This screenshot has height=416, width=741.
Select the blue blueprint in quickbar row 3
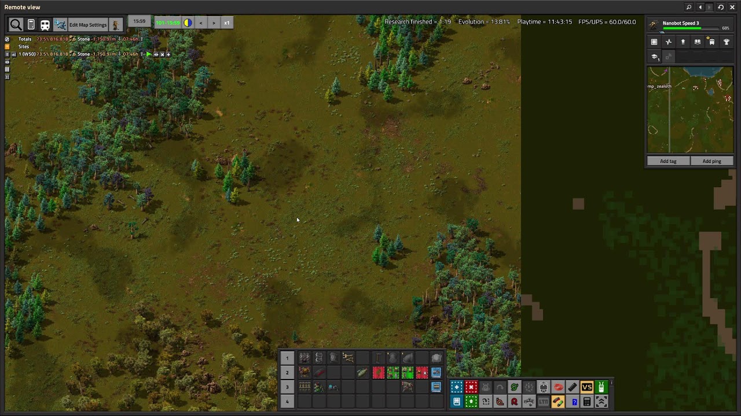436,387
